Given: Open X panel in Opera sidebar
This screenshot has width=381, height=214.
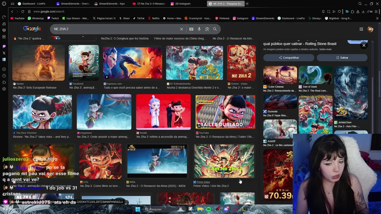Looking at the screenshot, I should click(4, 53).
